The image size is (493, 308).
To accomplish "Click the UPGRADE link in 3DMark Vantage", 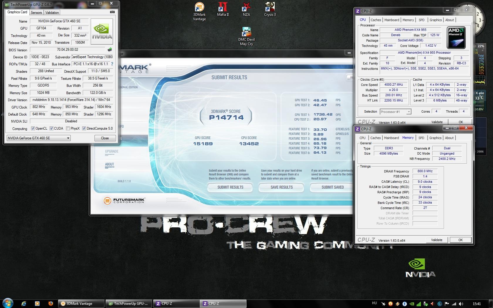I will click(x=112, y=151).
